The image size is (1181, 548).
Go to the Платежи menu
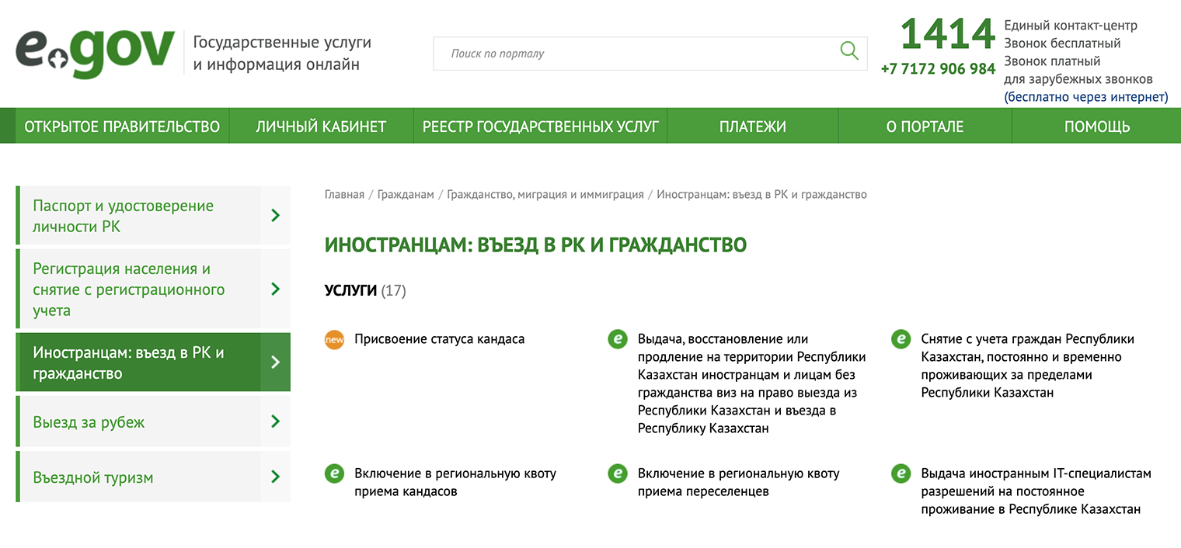(753, 127)
